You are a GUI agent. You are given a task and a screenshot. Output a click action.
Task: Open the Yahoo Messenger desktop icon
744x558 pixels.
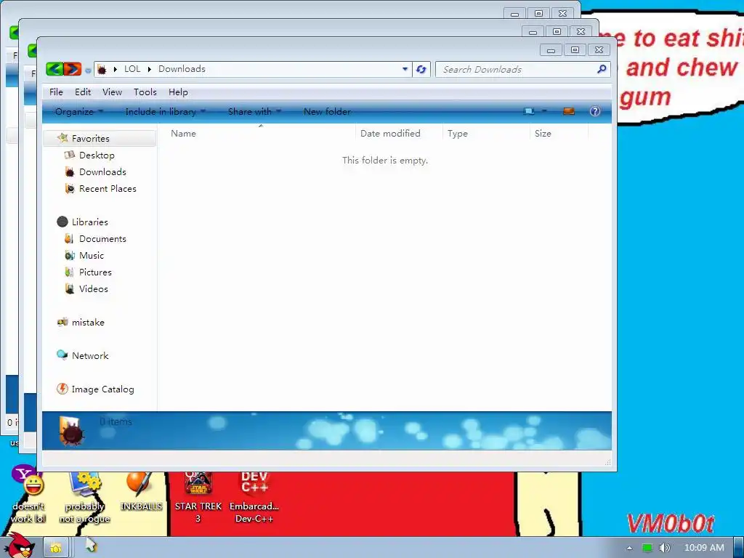[28, 494]
